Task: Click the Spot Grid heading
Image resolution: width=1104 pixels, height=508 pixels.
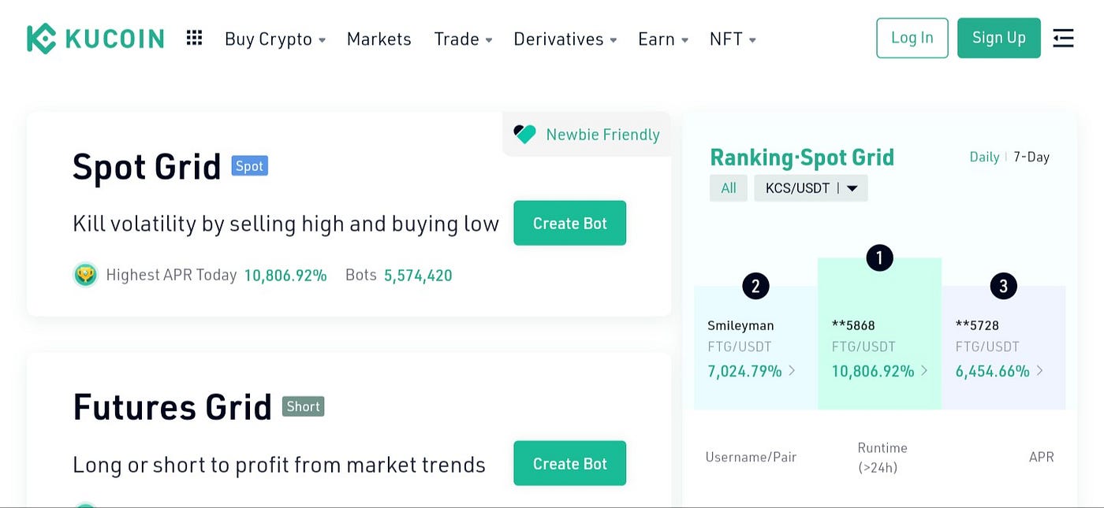Action: (147, 166)
